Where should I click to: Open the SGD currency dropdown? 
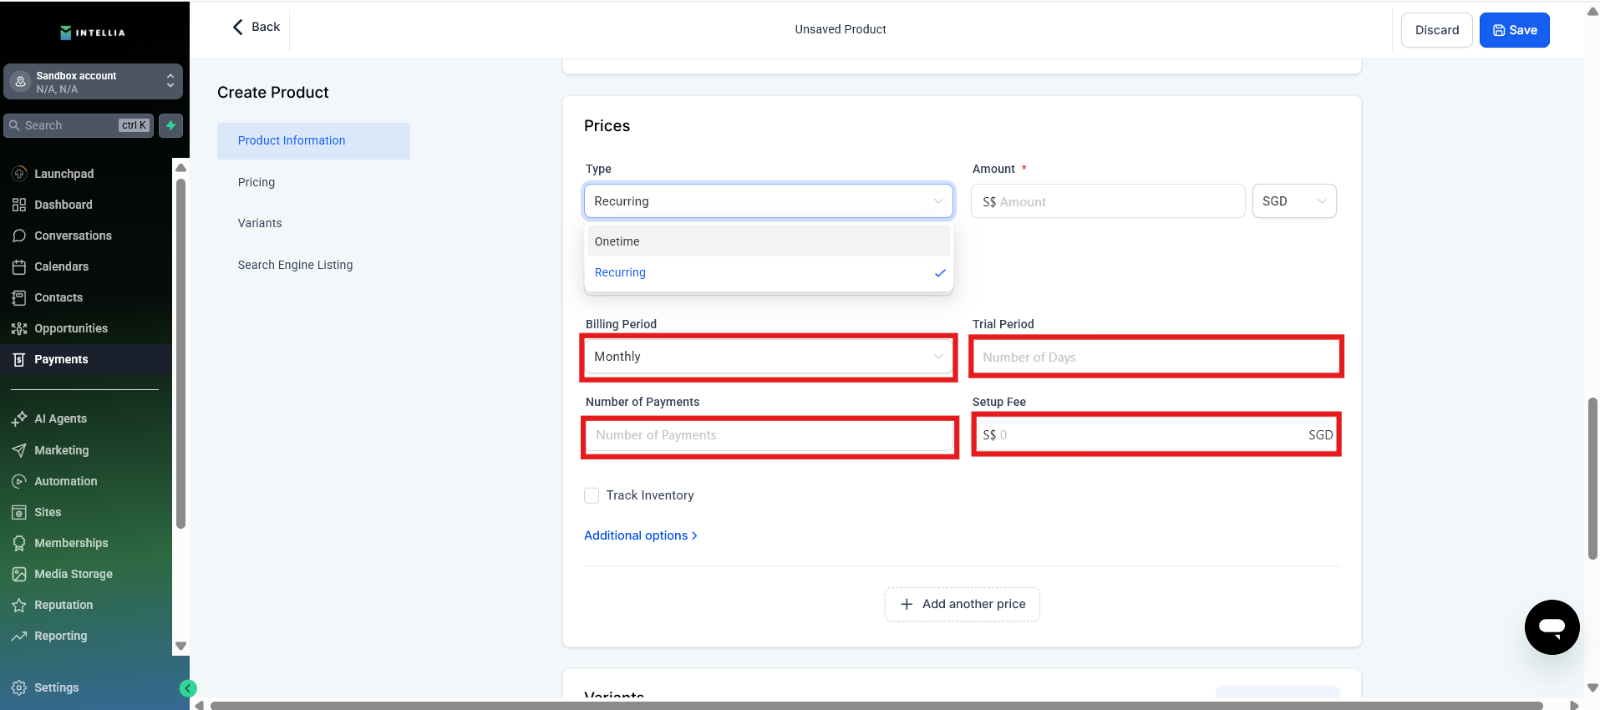(x=1293, y=201)
